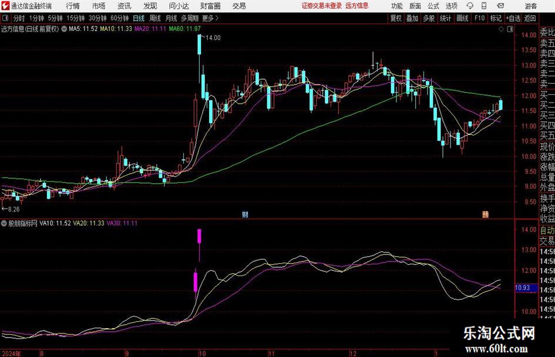Click the MA5: 11.52 label
The height and width of the screenshot is (357, 555).
[x=83, y=29]
